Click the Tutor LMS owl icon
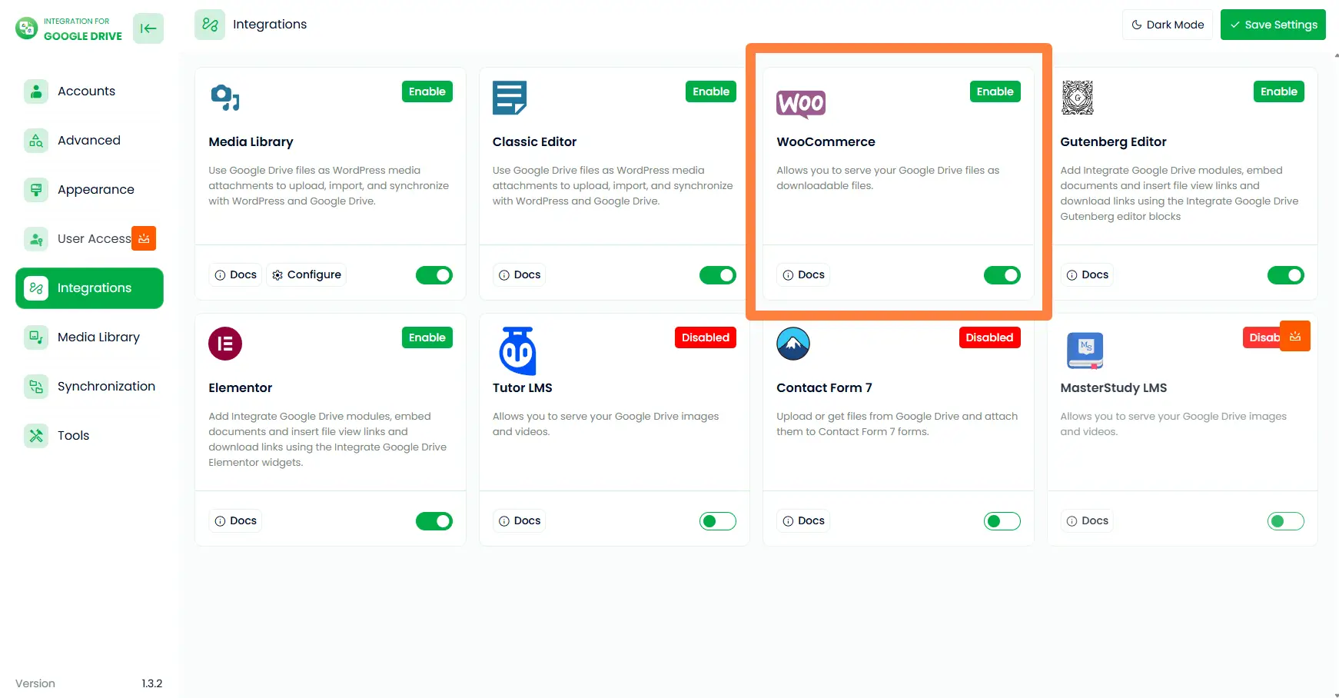 [517, 351]
